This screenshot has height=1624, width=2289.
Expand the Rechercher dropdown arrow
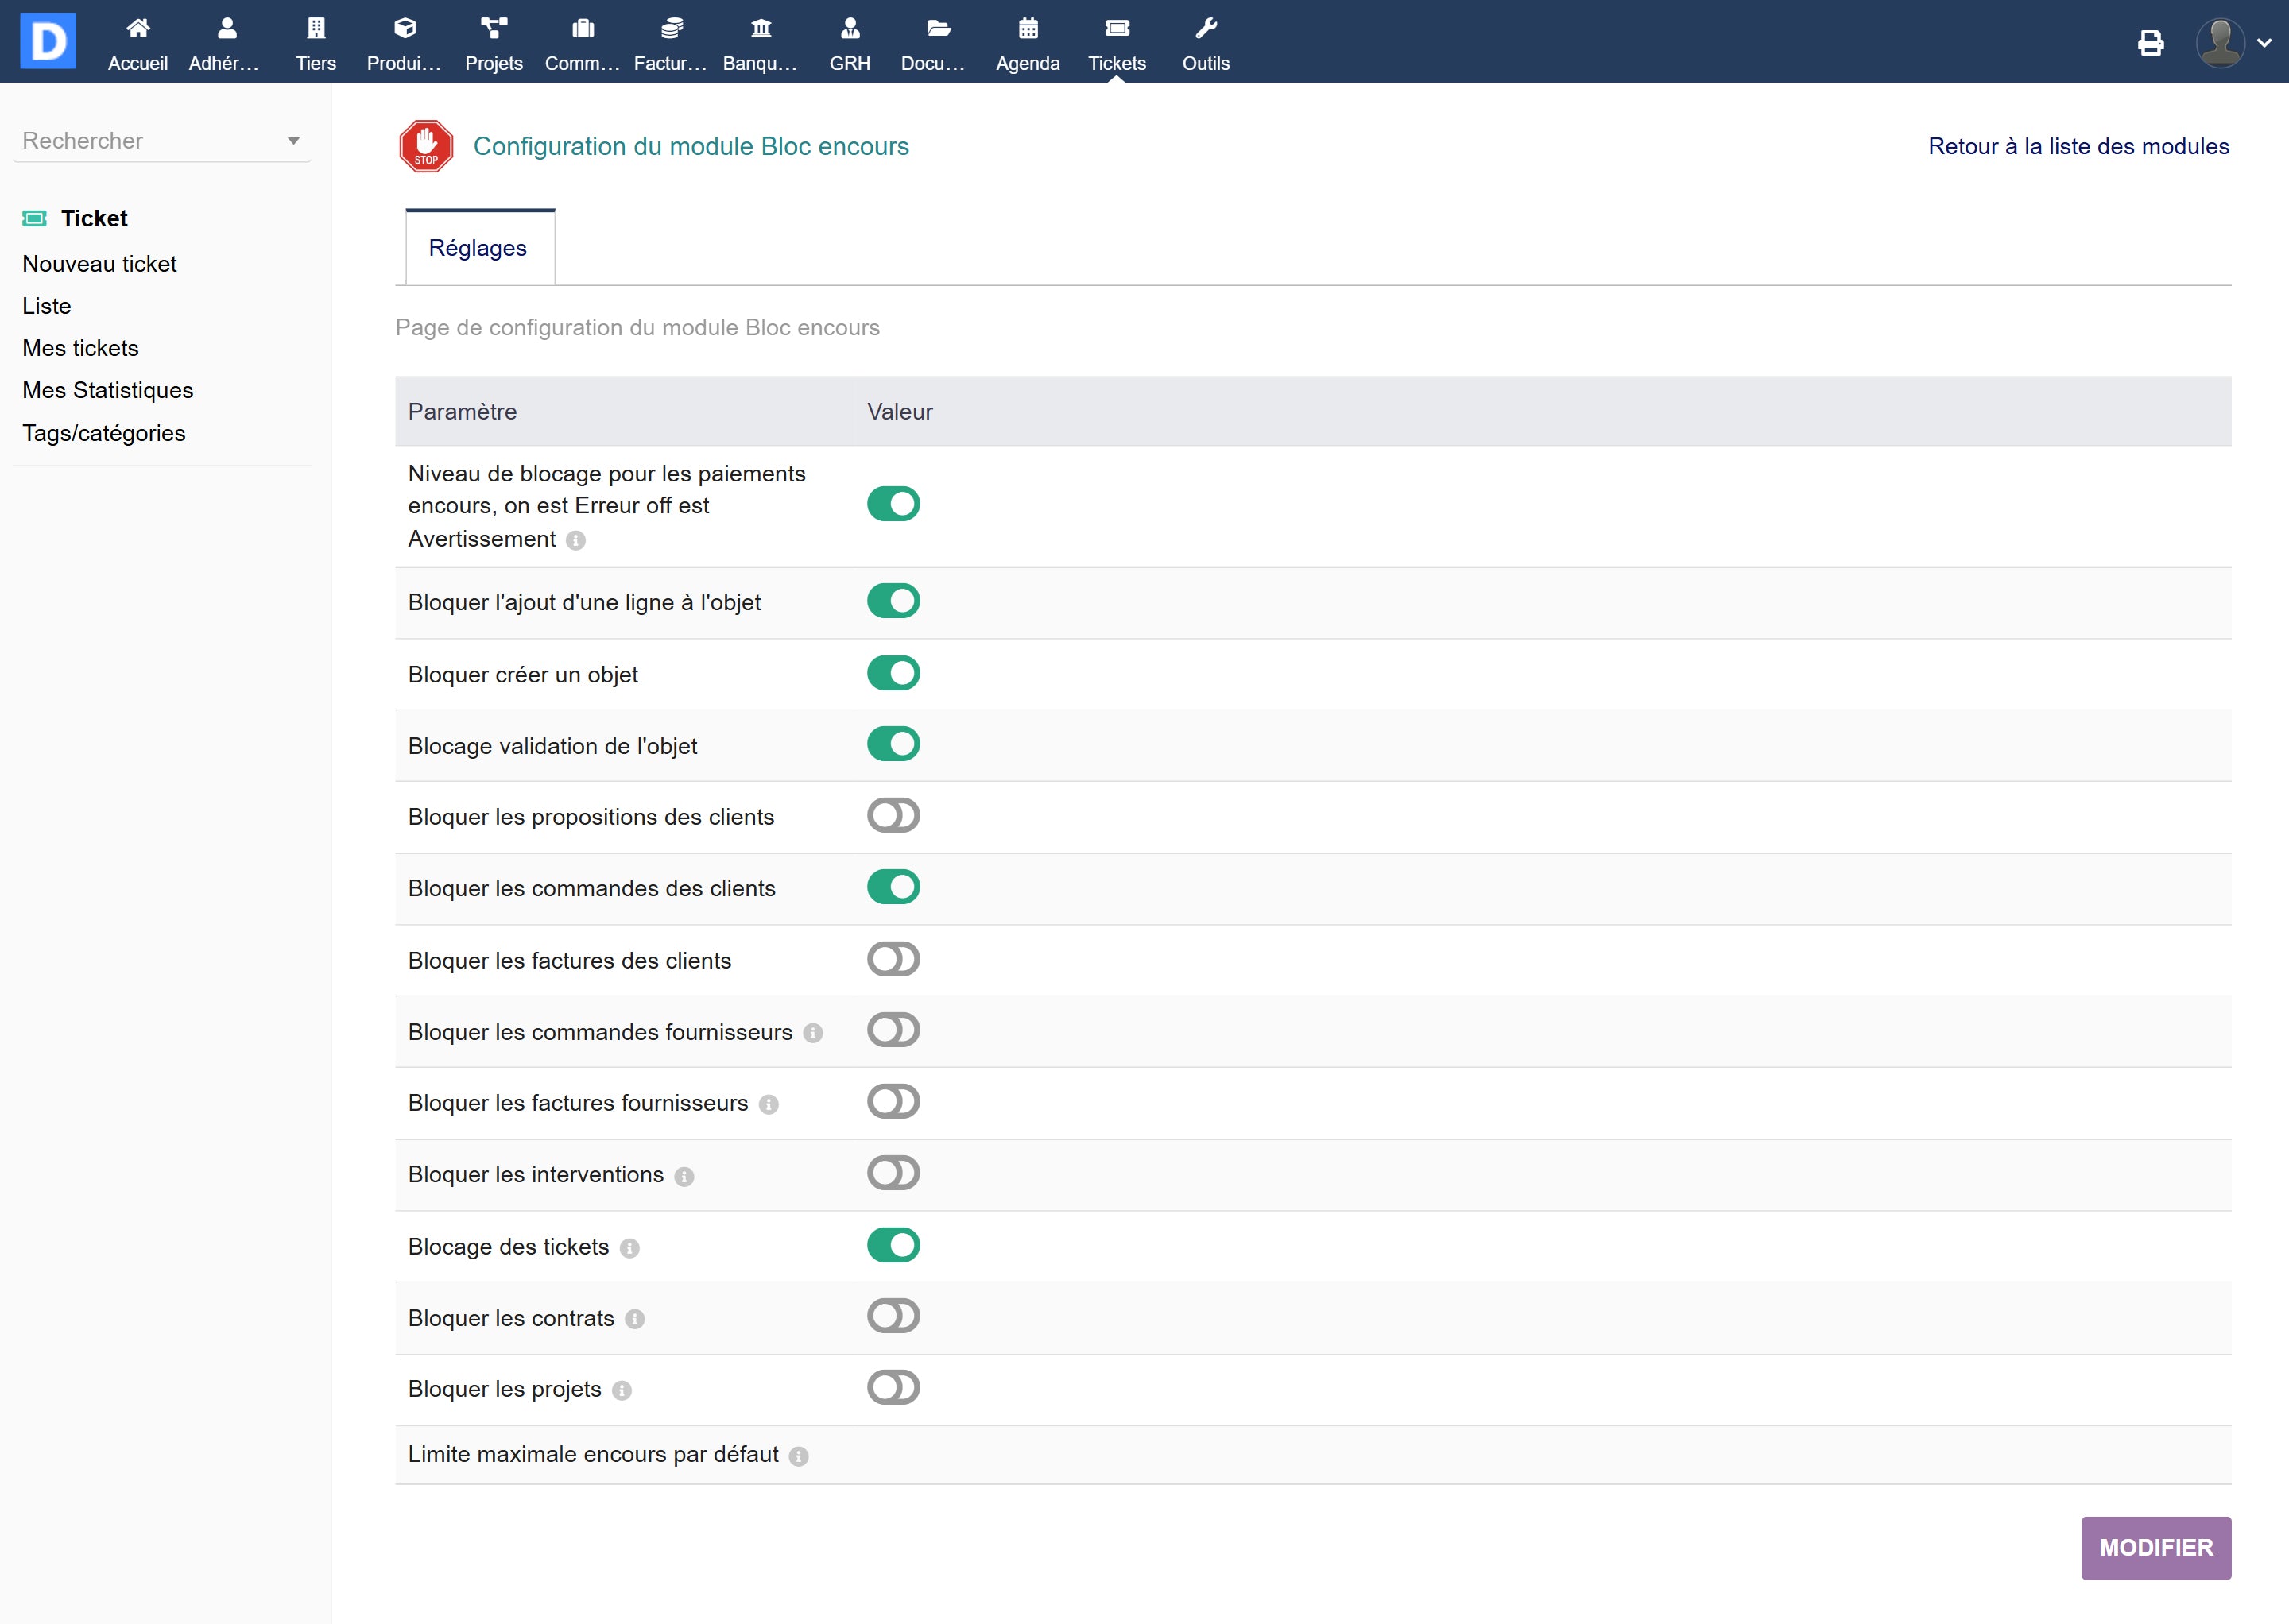coord(293,141)
